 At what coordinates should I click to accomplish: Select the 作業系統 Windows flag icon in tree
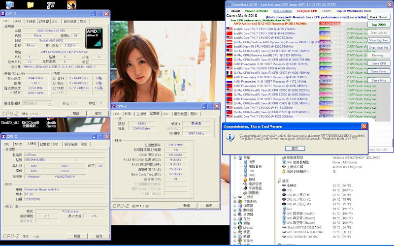(x=240, y=201)
